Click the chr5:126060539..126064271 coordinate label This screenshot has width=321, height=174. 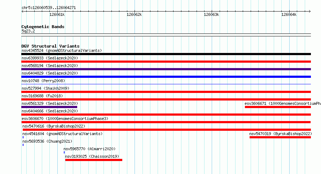pyautogui.click(x=49, y=8)
